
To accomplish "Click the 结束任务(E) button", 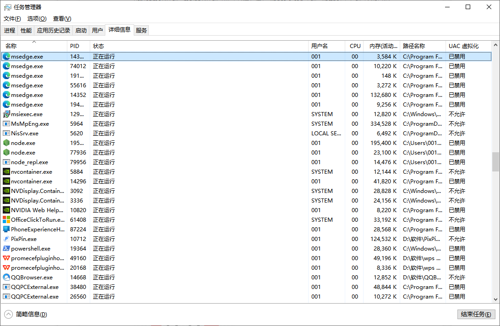I will pos(476,314).
